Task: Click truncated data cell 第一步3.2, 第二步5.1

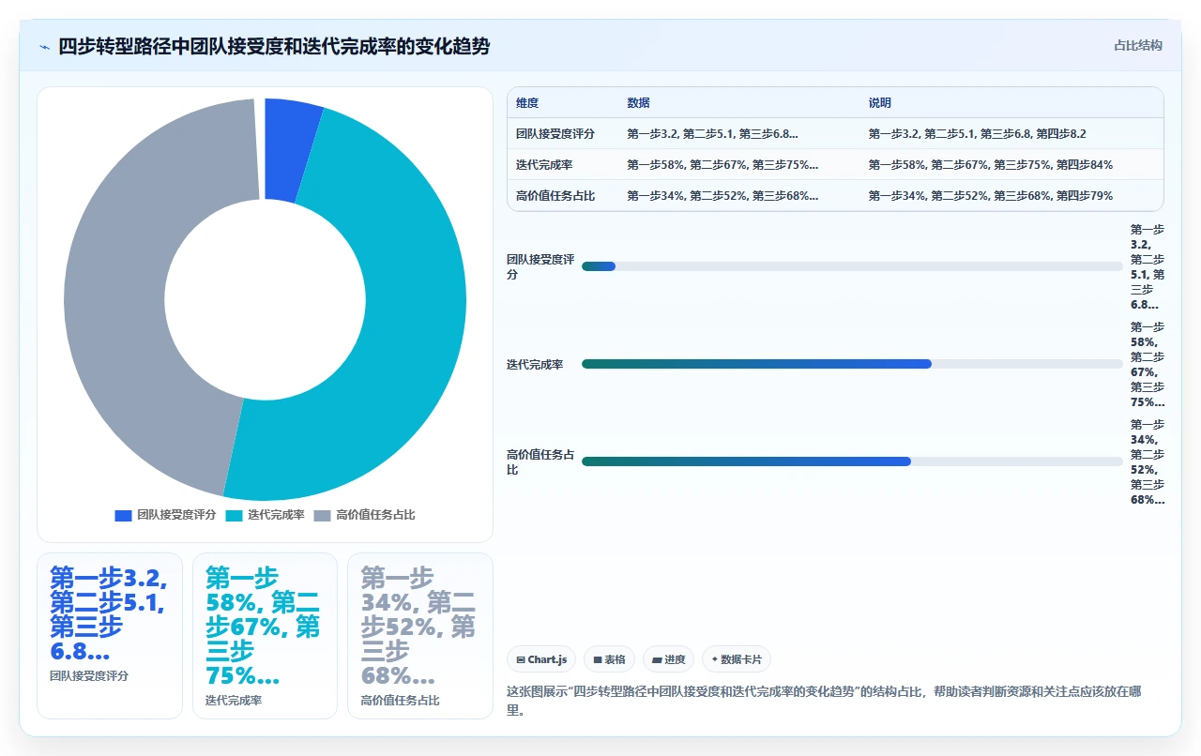Action: point(713,134)
